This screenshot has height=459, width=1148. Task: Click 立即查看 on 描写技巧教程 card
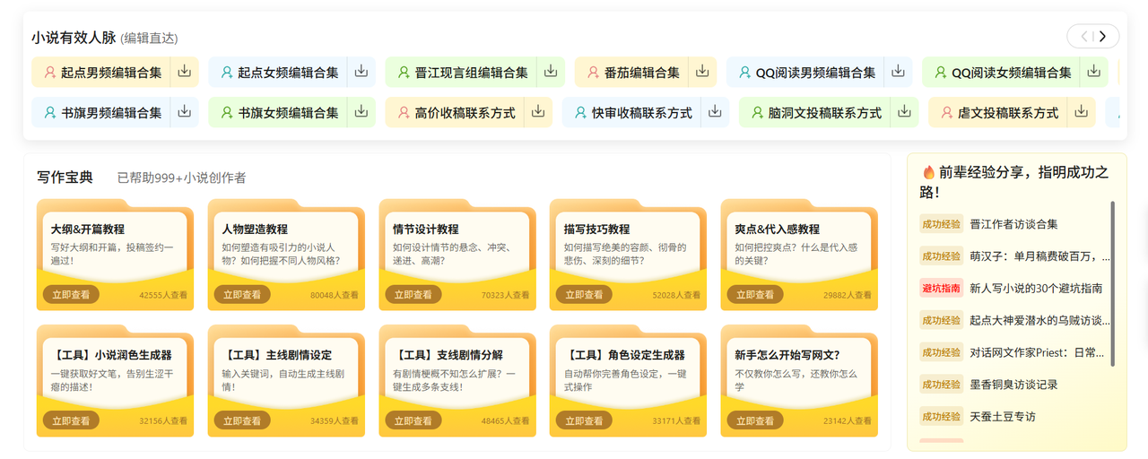tap(584, 294)
